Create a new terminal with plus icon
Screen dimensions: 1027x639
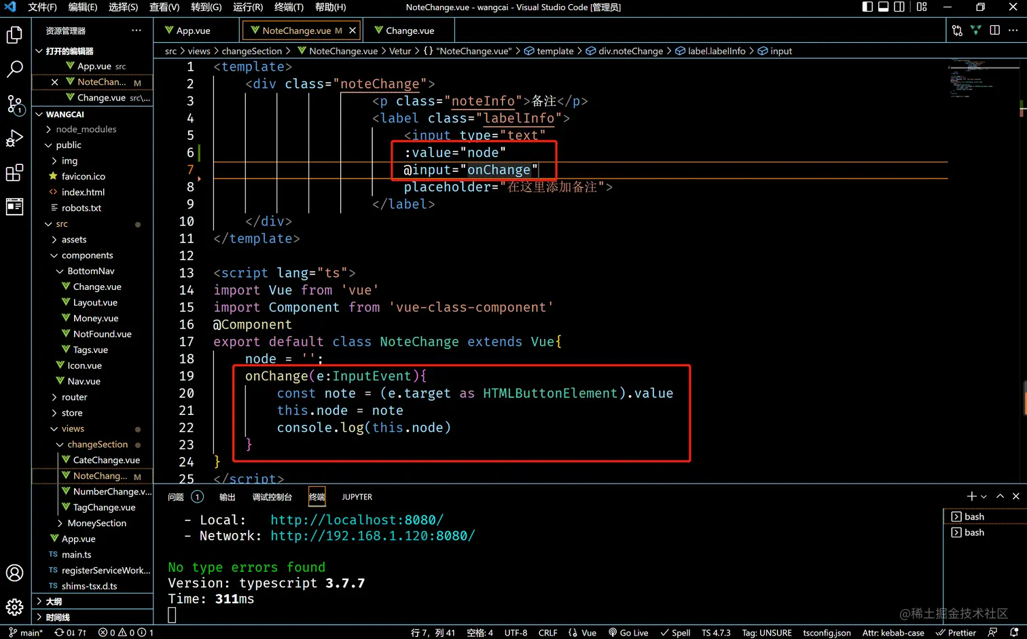coord(971,496)
